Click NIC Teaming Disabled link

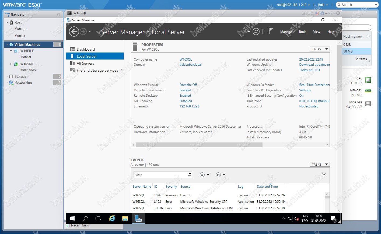(x=186, y=101)
